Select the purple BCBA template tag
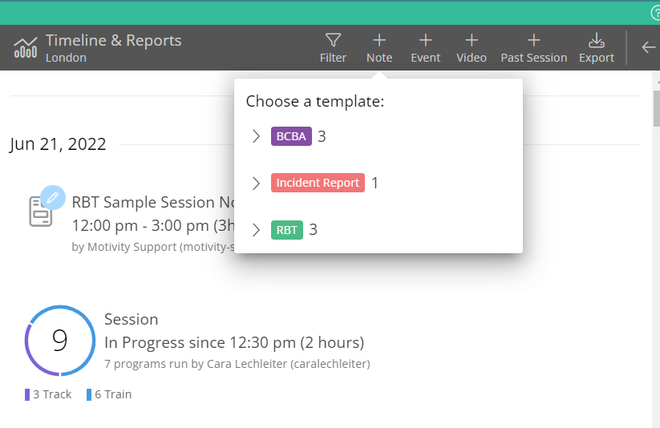The width and height of the screenshot is (660, 428). [x=291, y=136]
